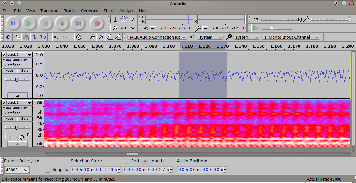Click the Record button

[x=97, y=23]
